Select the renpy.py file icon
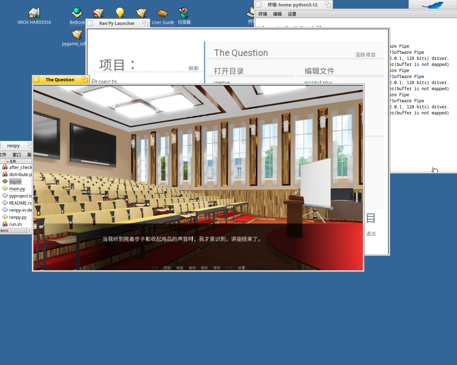This screenshot has height=365, width=457. (5, 217)
